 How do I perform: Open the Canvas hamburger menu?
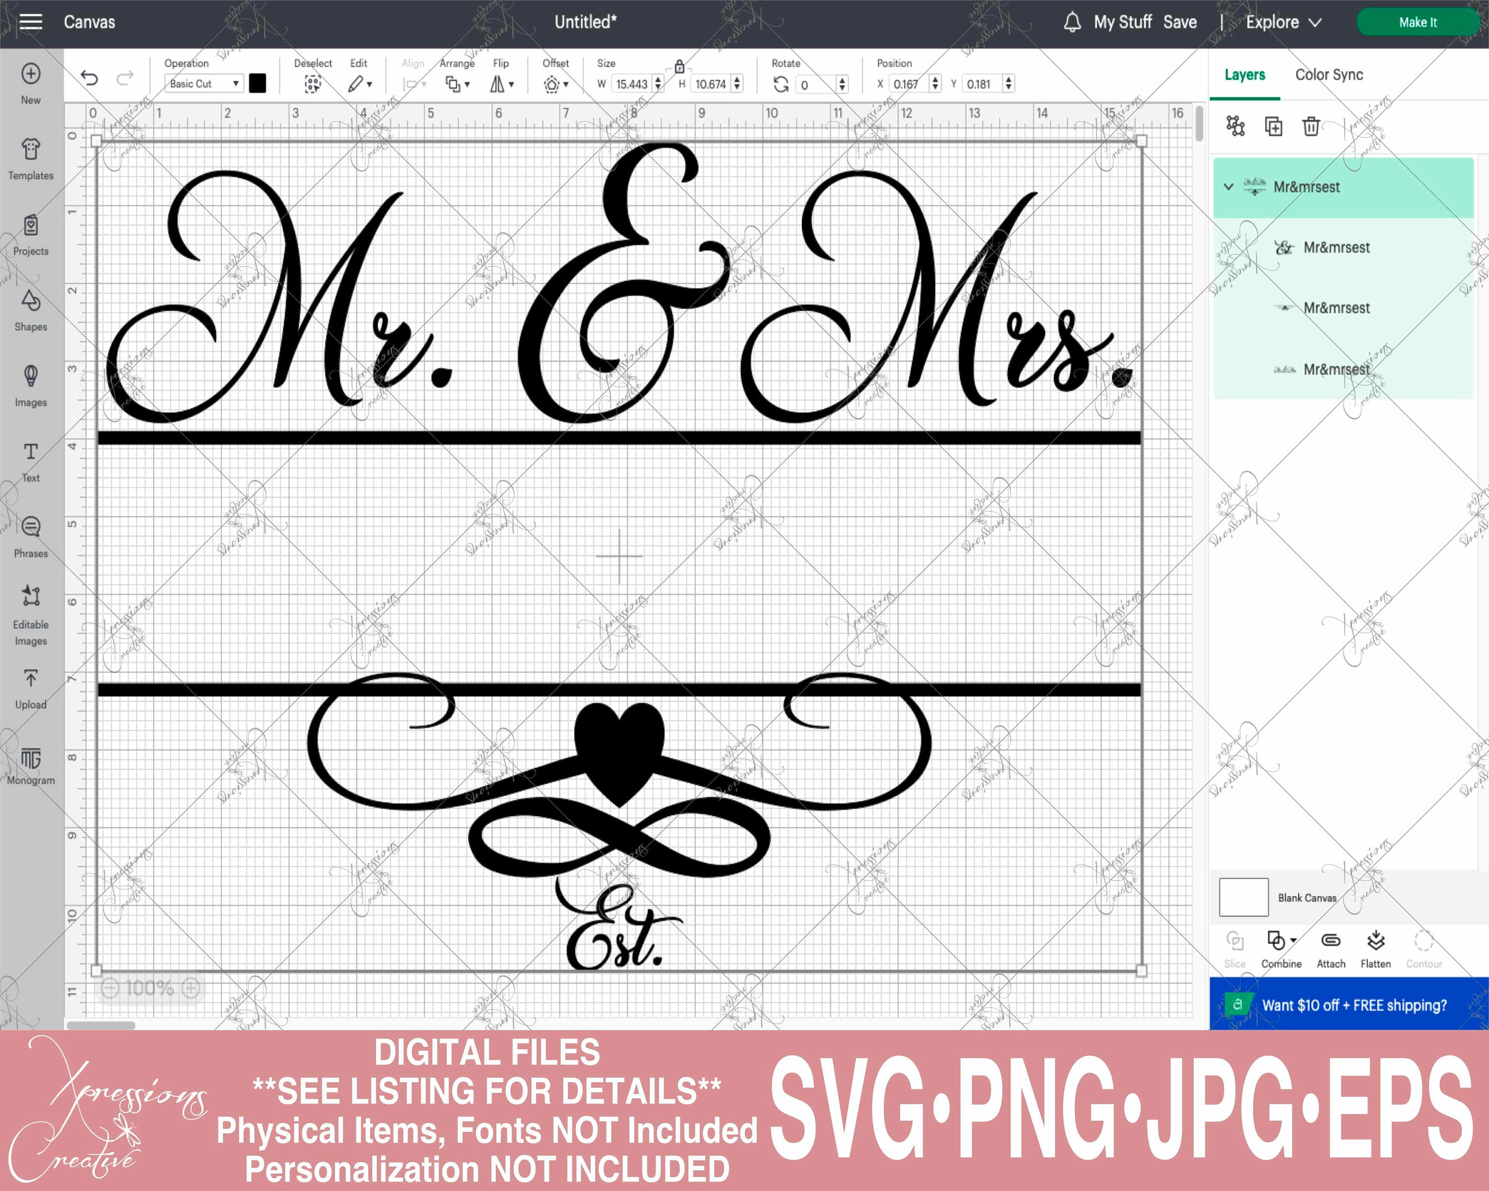coord(30,21)
